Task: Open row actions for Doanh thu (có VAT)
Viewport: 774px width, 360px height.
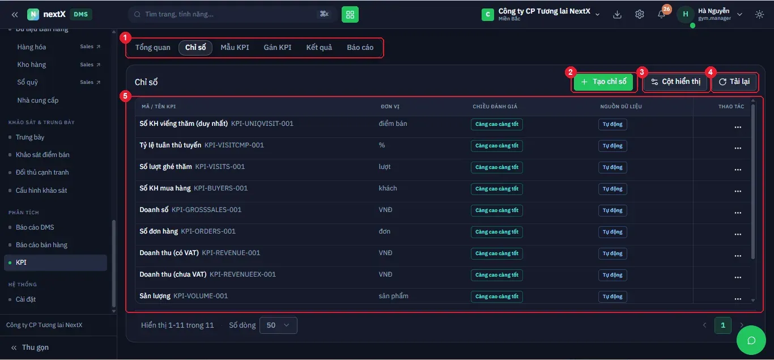Action: tap(738, 256)
